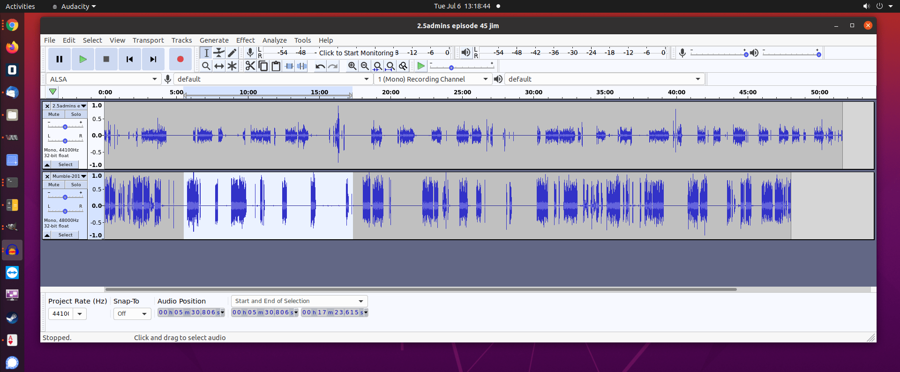Skip to the project start
This screenshot has height=372, width=900.
click(x=130, y=59)
